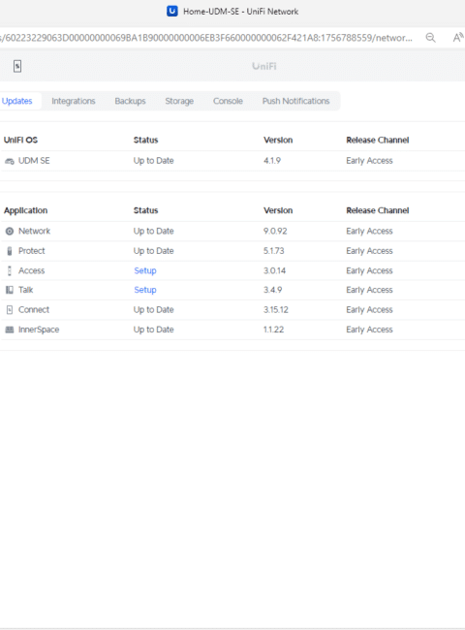Click the Setup link for Talk

click(x=145, y=290)
